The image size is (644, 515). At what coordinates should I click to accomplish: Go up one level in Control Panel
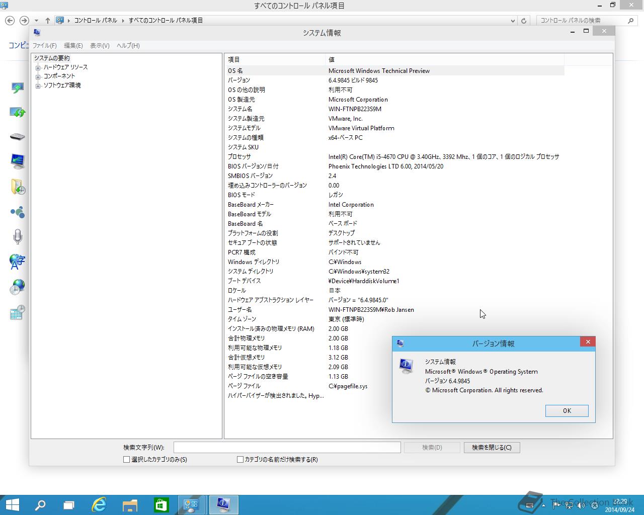(47, 21)
